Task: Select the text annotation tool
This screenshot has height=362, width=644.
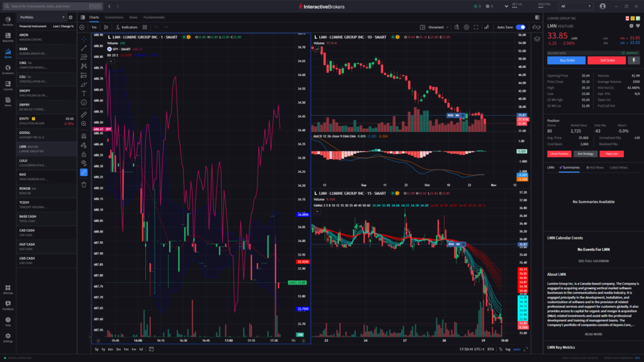Action: click(84, 93)
